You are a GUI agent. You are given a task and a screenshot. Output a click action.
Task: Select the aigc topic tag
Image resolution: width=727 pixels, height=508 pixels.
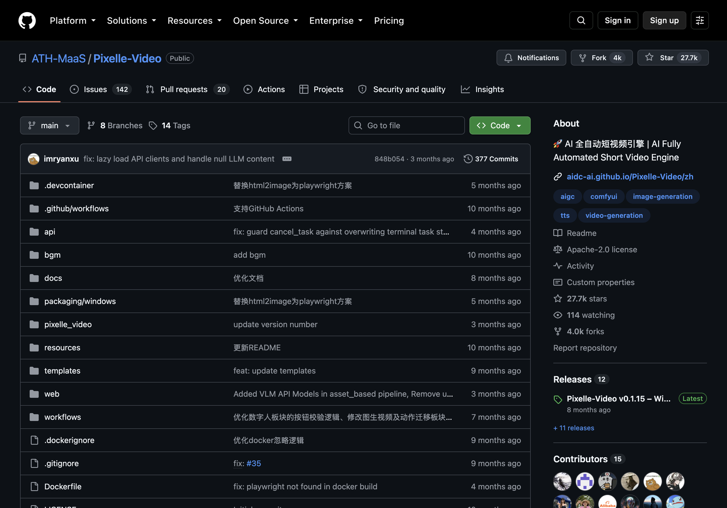tap(567, 197)
